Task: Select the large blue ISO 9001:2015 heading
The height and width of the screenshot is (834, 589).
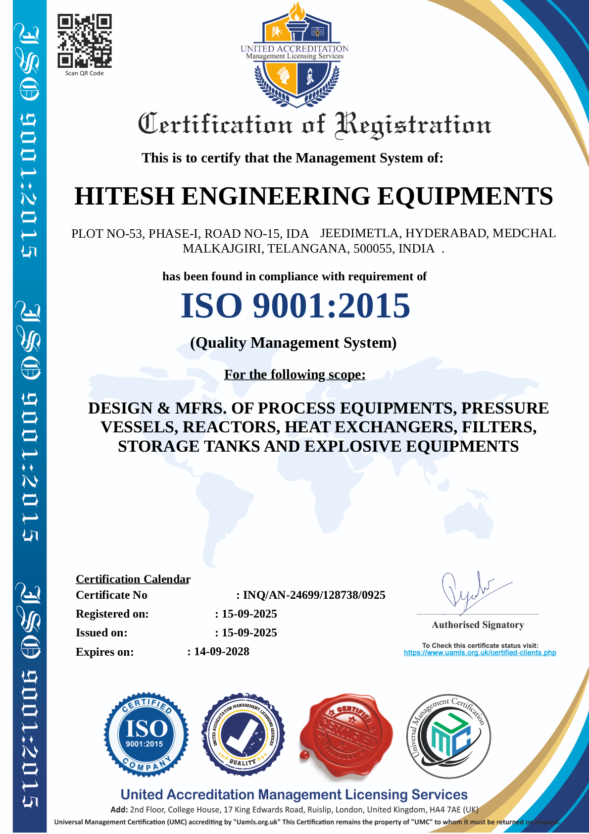Action: [295, 306]
